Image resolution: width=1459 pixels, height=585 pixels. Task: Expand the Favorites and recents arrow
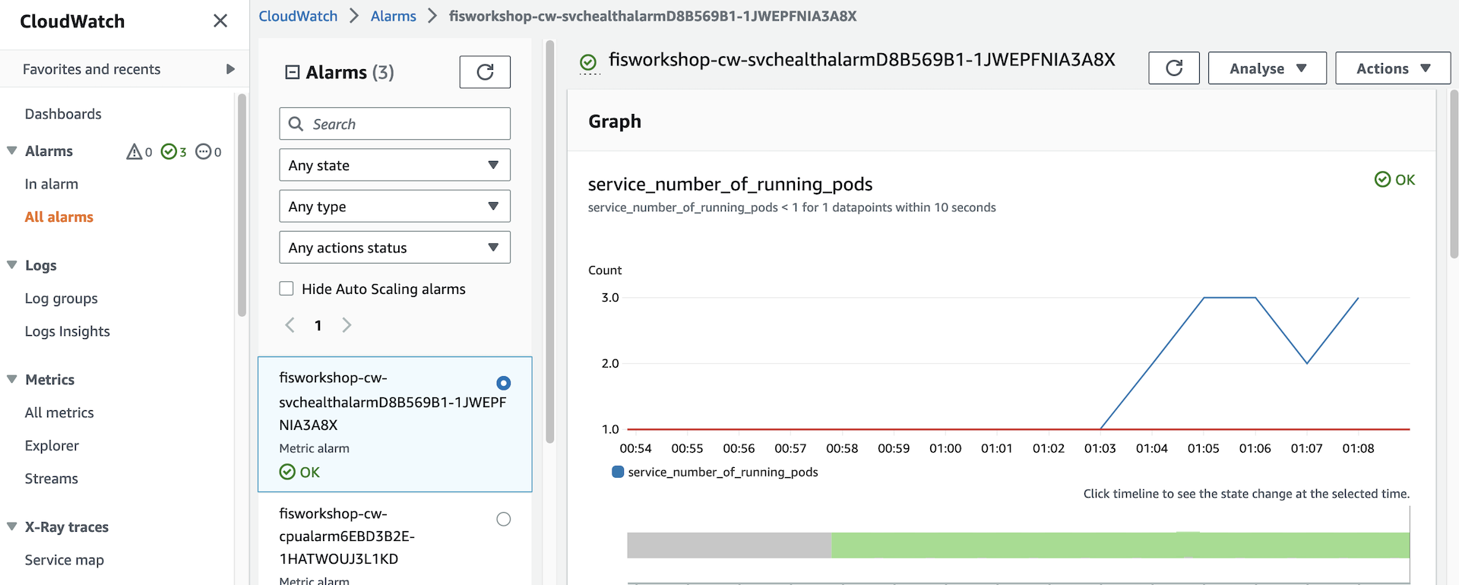230,69
